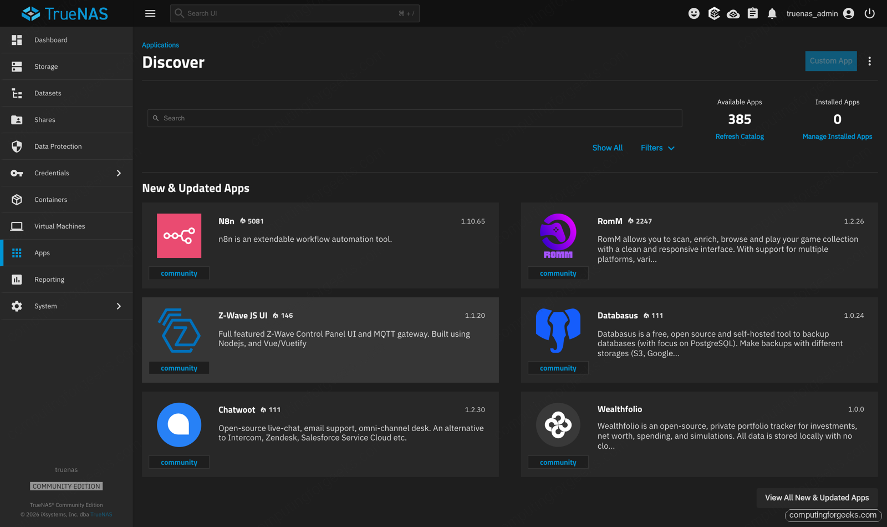This screenshot has width=887, height=527.
Task: Click the Dashboard sidebar icon
Action: click(17, 40)
